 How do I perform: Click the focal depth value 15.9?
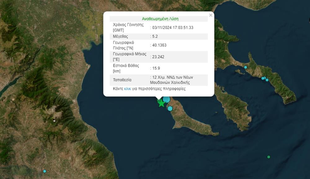(156, 68)
